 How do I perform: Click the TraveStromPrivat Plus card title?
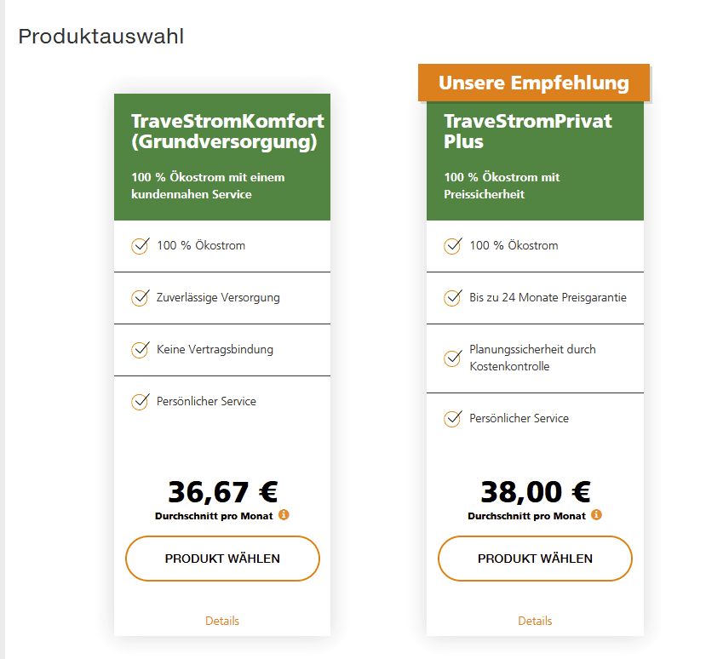[x=528, y=131]
